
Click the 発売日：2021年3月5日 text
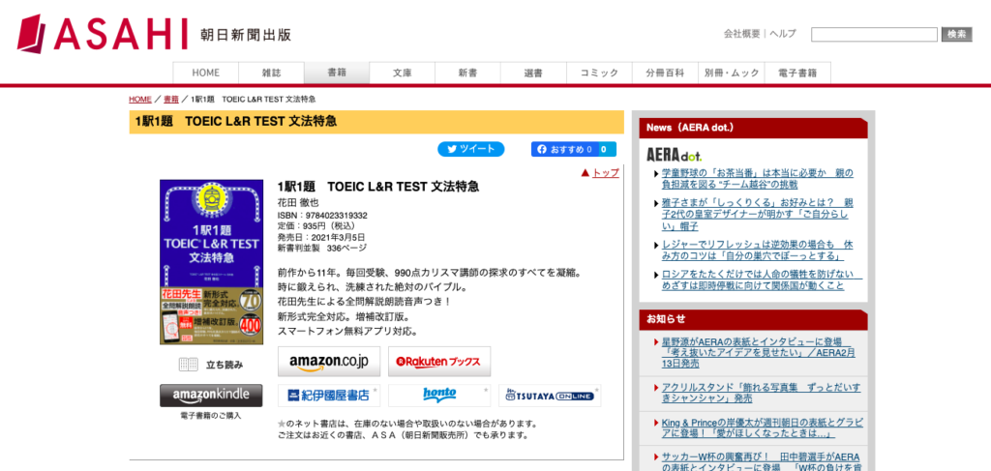[x=321, y=237]
